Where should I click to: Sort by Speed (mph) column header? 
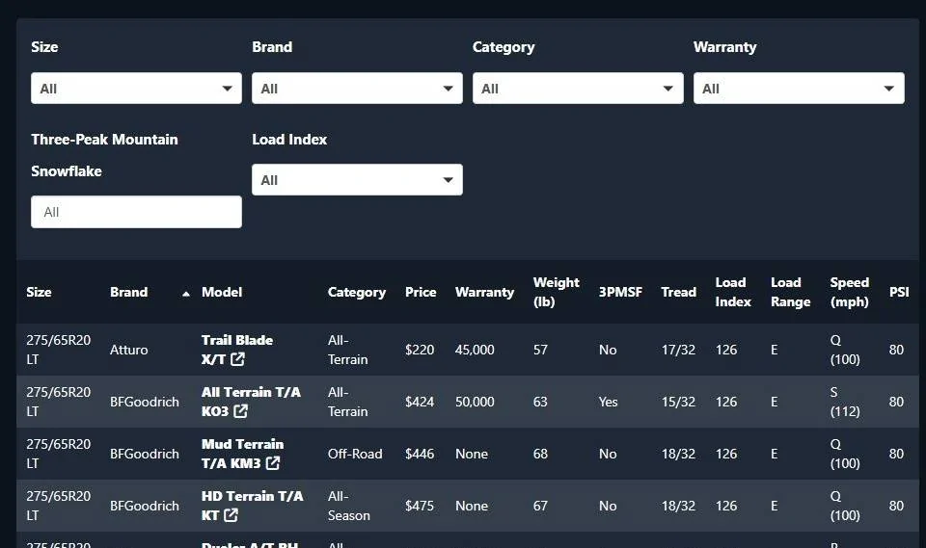849,292
